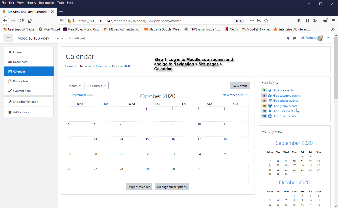Click the Netflix bookmark

[232, 29]
